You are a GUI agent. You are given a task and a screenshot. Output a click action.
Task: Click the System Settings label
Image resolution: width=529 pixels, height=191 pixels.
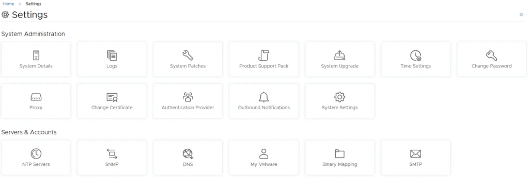coord(340,108)
